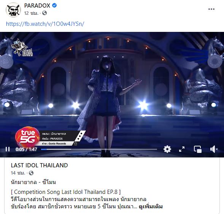Open the post options three-dot menu
This screenshot has width=224, height=214.
pos(211,9)
